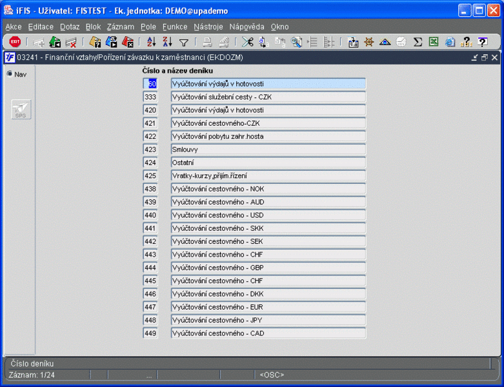Click the red EXIT icon

pyautogui.click(x=15, y=42)
